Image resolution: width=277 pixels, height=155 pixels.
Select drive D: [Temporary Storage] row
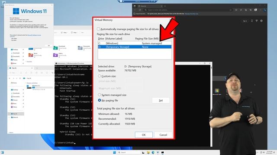point(135,47)
